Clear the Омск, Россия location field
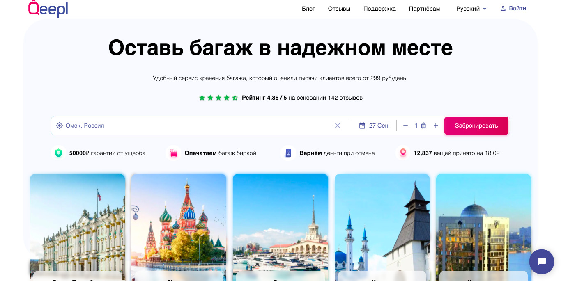The height and width of the screenshot is (281, 561). [338, 126]
